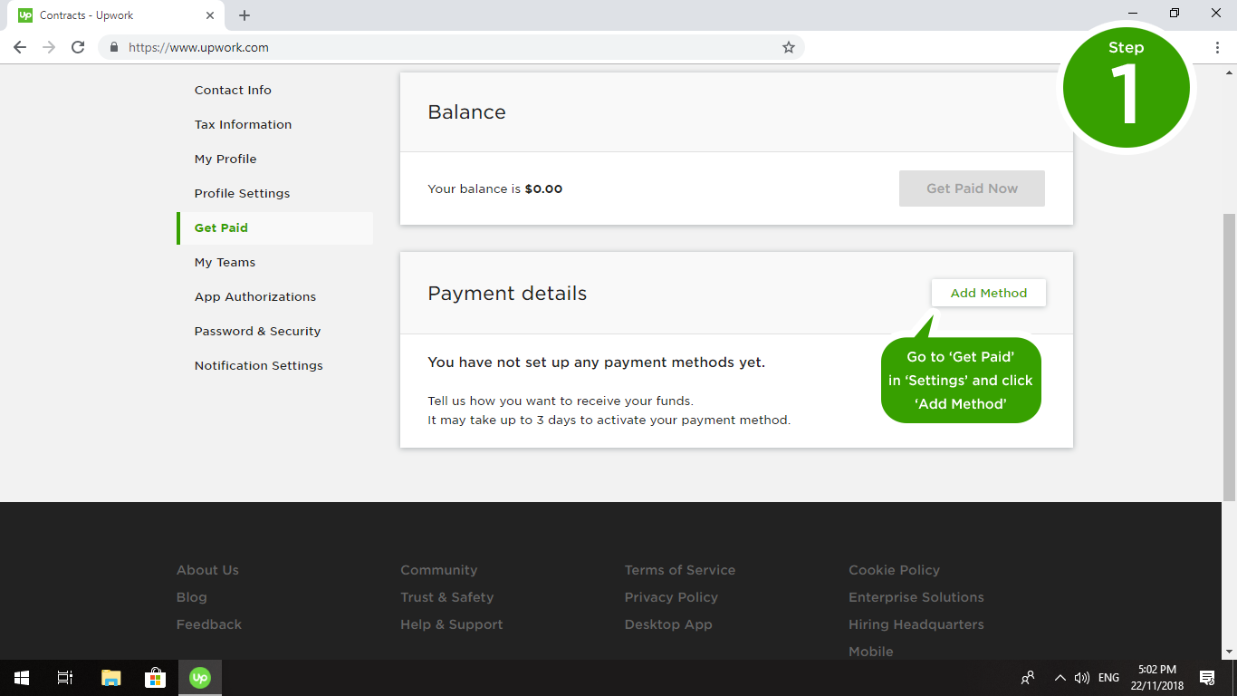Viewport: 1237px width, 696px height.
Task: Click the Get Paid Now button
Action: [972, 188]
